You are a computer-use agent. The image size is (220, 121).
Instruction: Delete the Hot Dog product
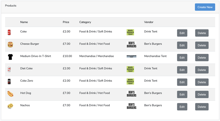(202, 94)
